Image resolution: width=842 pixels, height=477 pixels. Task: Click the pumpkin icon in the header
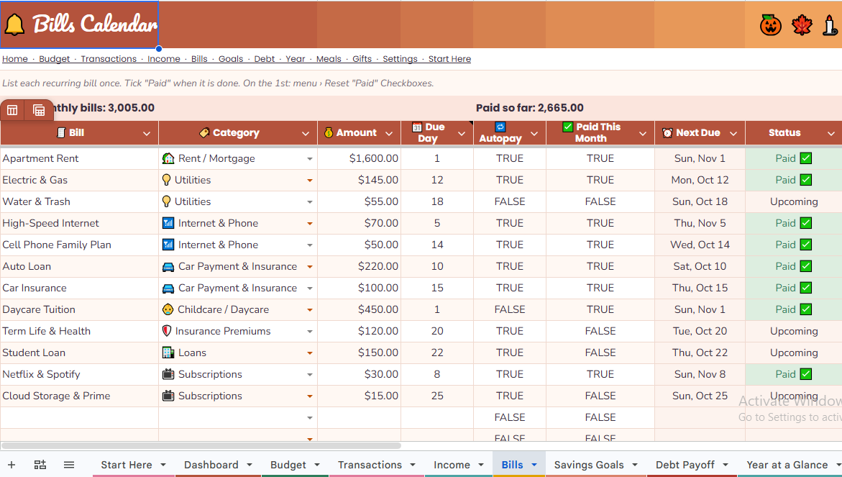771,25
